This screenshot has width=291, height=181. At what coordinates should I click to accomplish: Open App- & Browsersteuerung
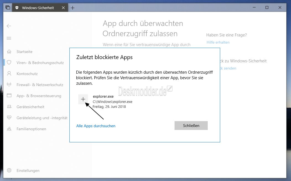click(39, 96)
